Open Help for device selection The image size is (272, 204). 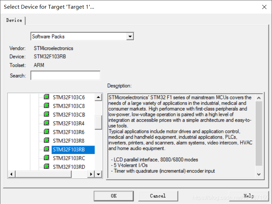pyautogui.click(x=249, y=196)
